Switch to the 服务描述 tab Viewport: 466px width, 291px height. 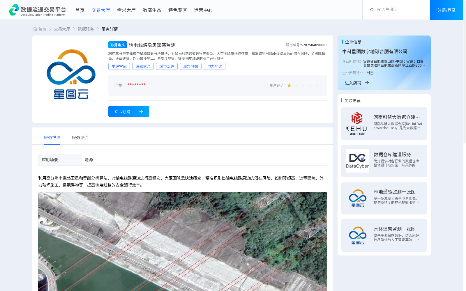[52, 138]
